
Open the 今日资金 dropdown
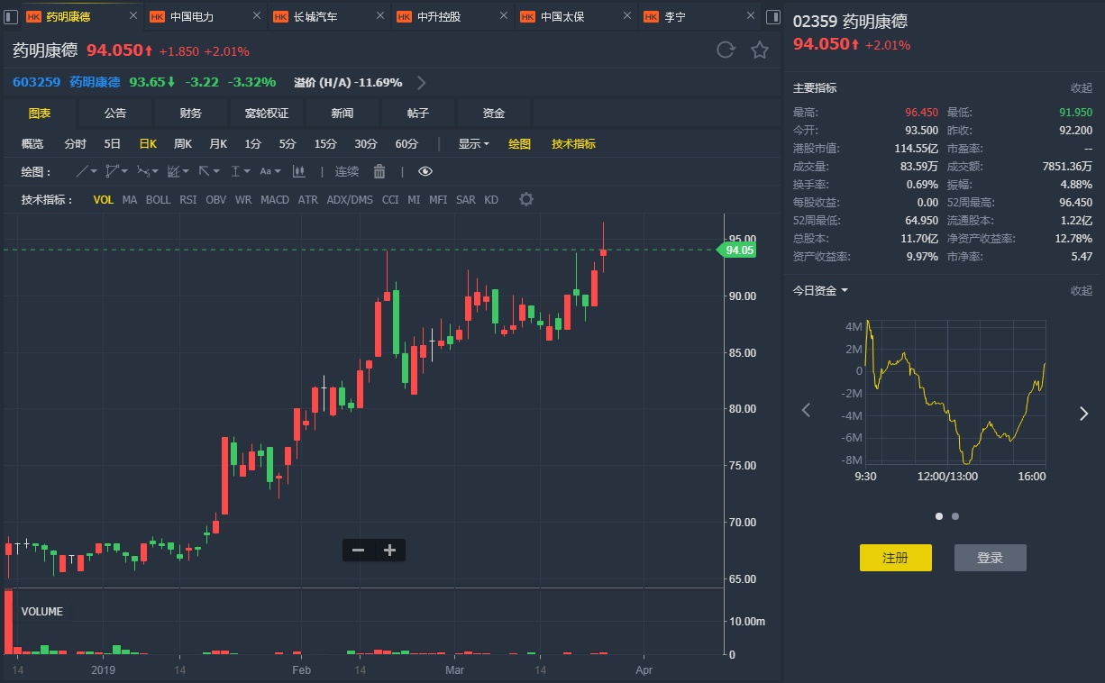820,290
